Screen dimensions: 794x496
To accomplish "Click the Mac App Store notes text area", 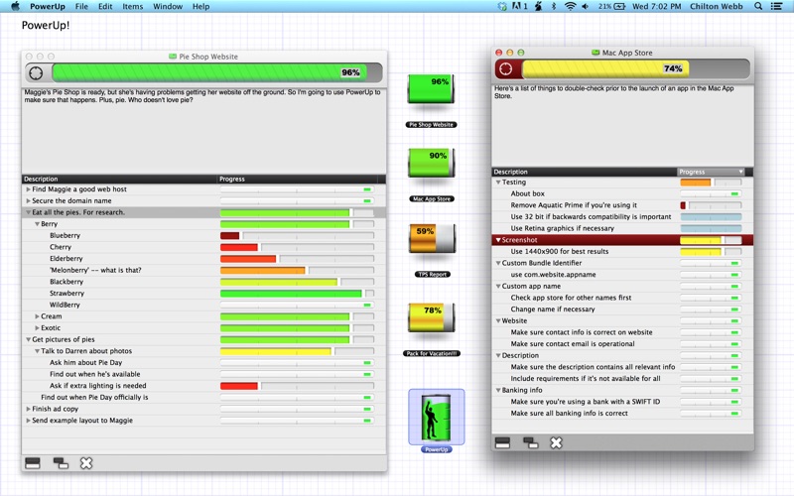I will (622, 125).
